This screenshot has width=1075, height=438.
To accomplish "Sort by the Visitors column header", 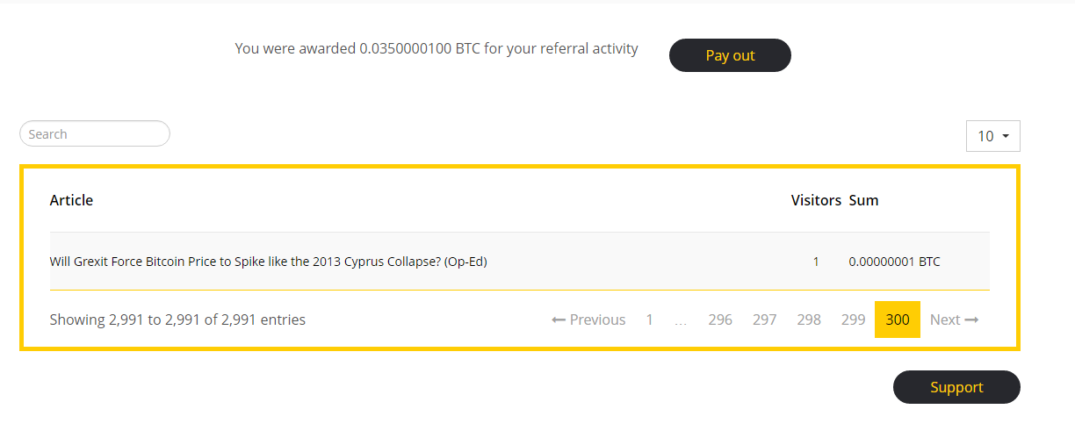I will pyautogui.click(x=816, y=200).
